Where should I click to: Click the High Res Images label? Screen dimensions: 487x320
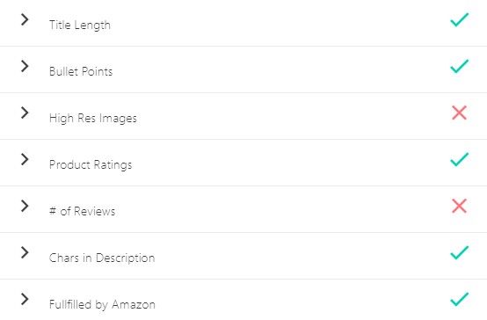[93, 119]
